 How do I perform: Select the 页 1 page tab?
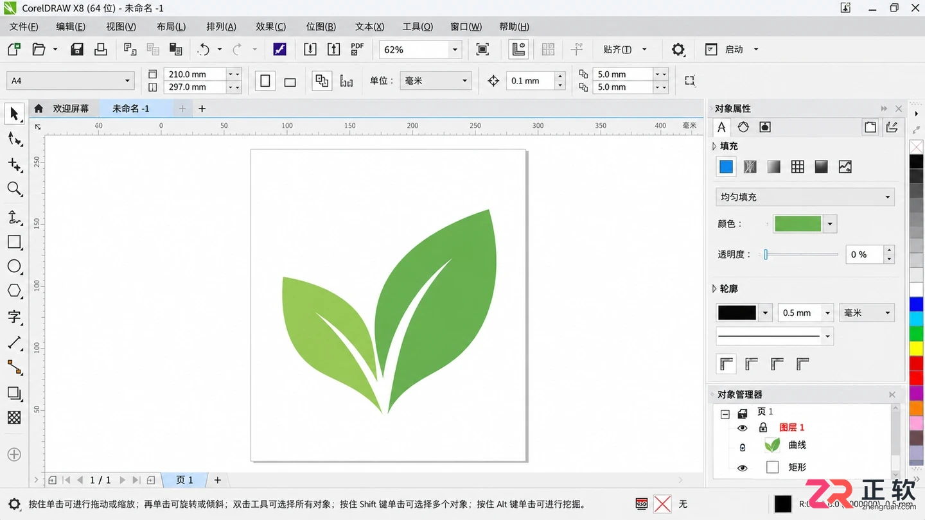[184, 480]
